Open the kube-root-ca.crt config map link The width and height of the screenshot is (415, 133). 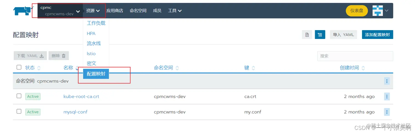pos(81,97)
